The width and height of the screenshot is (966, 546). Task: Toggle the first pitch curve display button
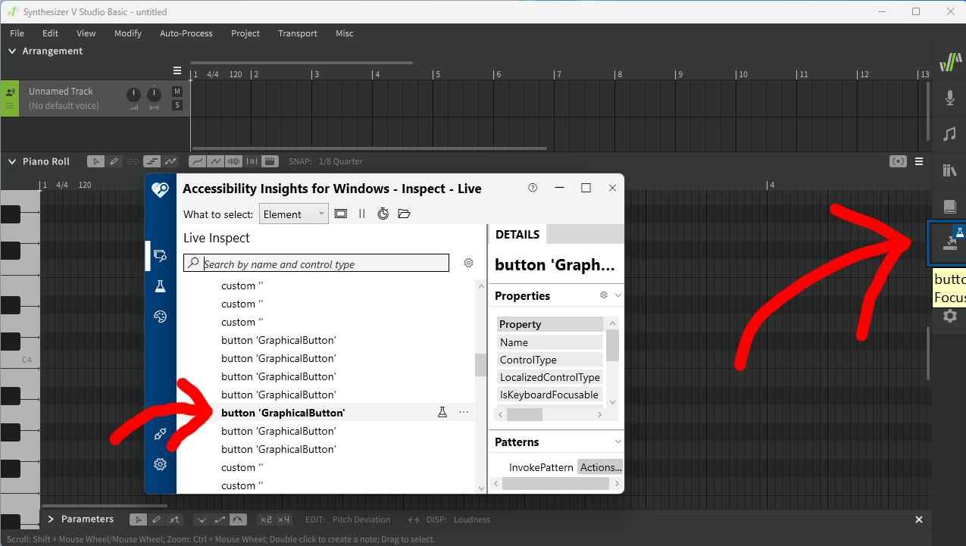(x=197, y=161)
